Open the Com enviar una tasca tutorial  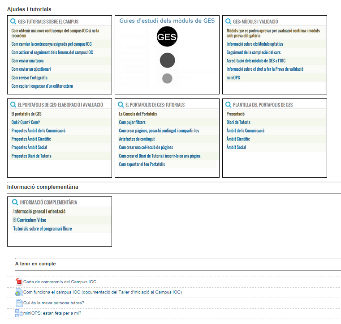[x=27, y=61]
